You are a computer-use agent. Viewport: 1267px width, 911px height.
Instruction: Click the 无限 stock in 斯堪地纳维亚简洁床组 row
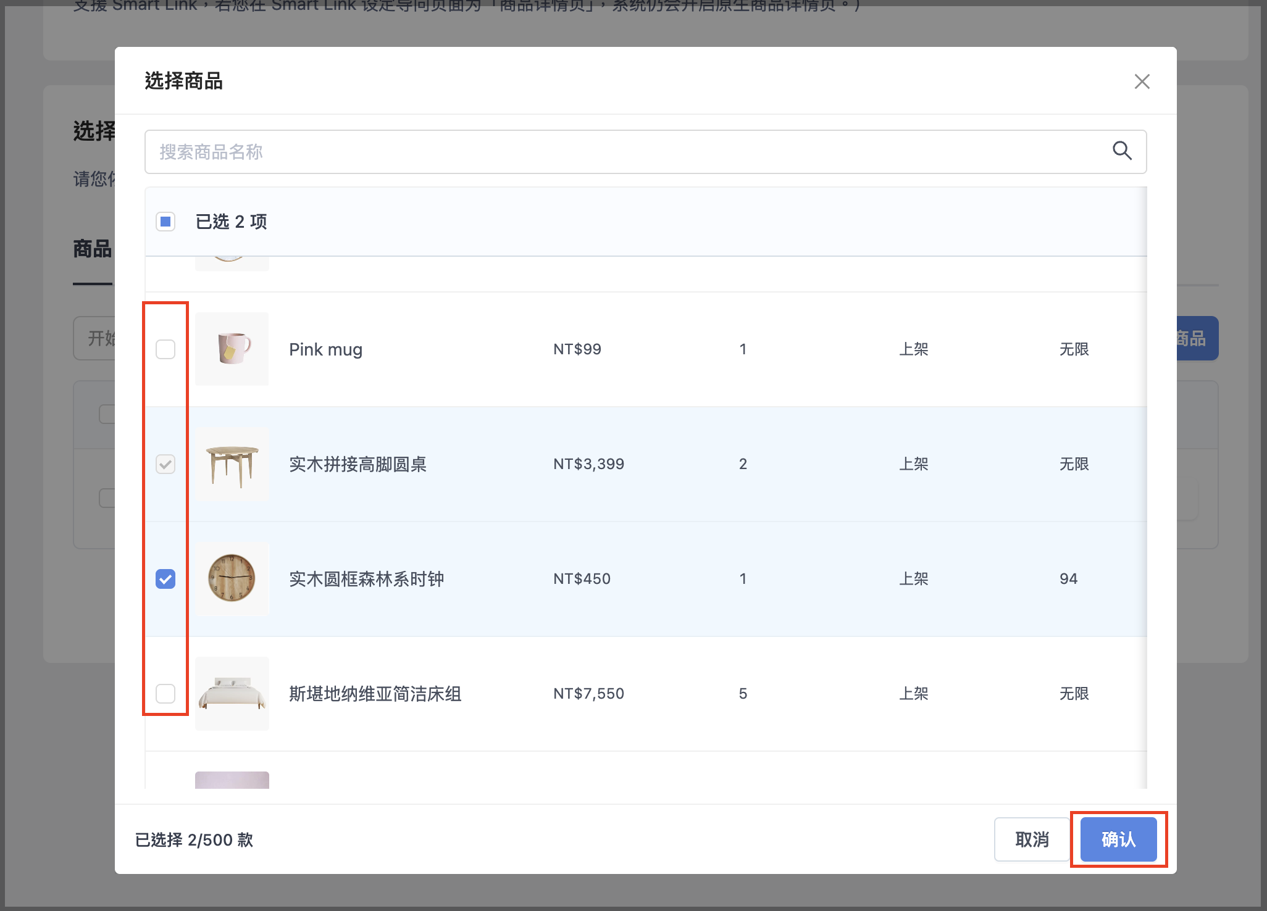coord(1074,694)
